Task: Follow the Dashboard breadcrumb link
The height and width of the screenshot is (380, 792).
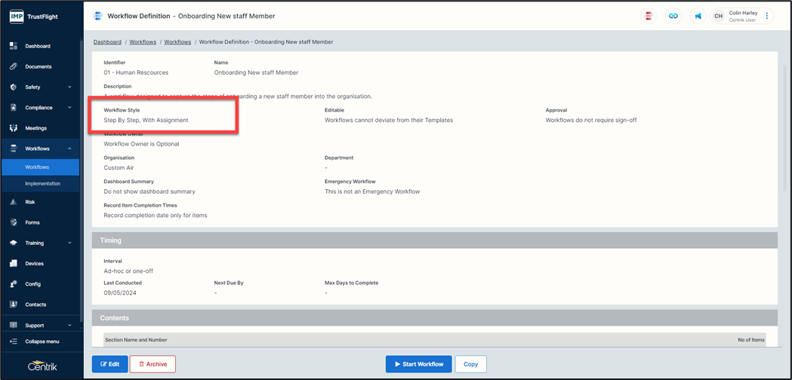Action: coord(107,42)
